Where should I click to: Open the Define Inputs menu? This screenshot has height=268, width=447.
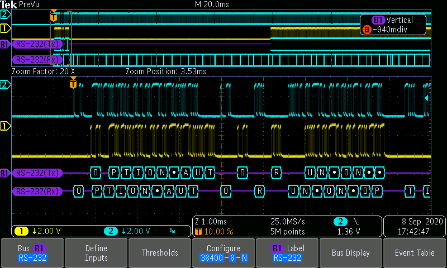click(96, 253)
